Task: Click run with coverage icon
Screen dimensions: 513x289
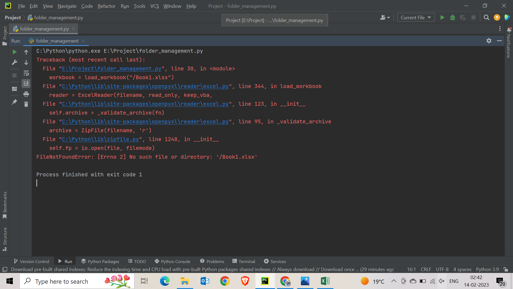Action: click(x=463, y=17)
